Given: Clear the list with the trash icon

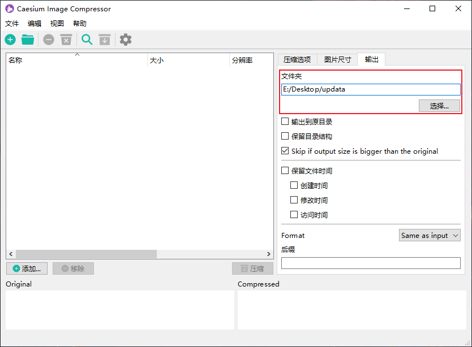Looking at the screenshot, I should point(66,40).
